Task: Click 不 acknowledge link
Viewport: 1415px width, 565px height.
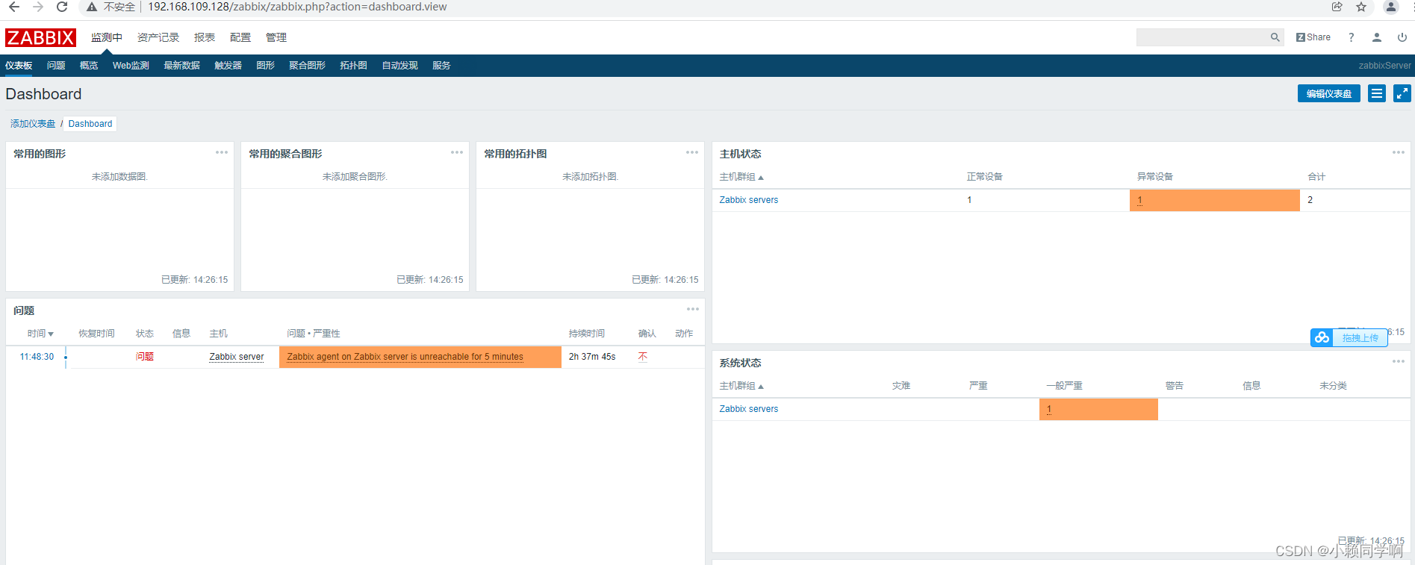Action: 643,357
